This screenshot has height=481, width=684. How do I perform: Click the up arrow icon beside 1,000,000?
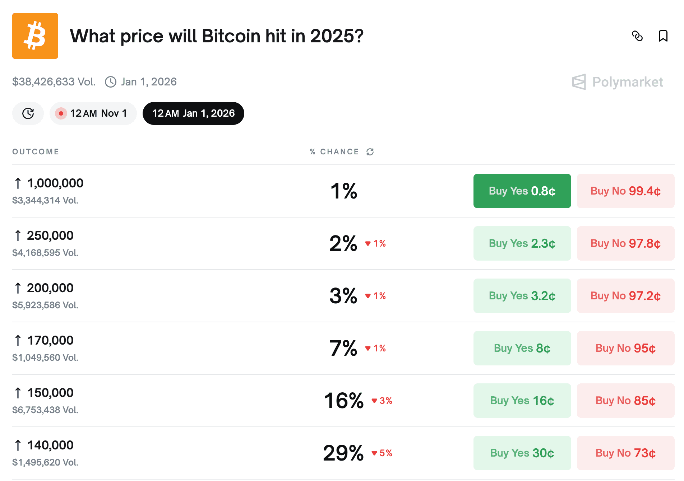pos(18,183)
